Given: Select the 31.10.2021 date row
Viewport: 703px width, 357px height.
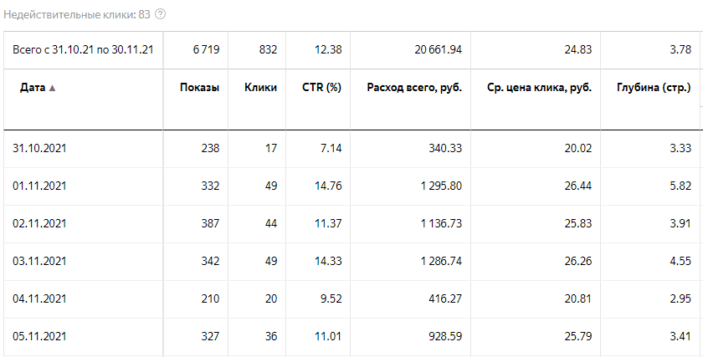Looking at the screenshot, I should click(38, 149).
